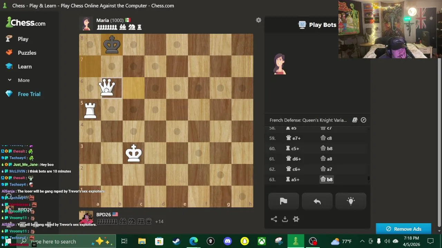The height and width of the screenshot is (248, 442).
Task: Click the BPD26 username below the board
Action: coord(104,214)
